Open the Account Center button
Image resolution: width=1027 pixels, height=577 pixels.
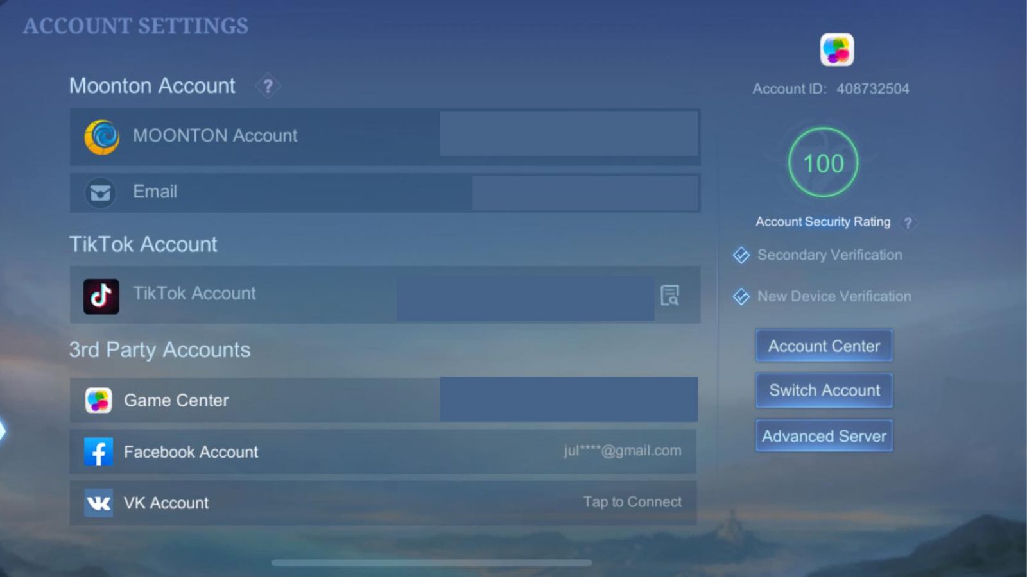[x=824, y=346]
